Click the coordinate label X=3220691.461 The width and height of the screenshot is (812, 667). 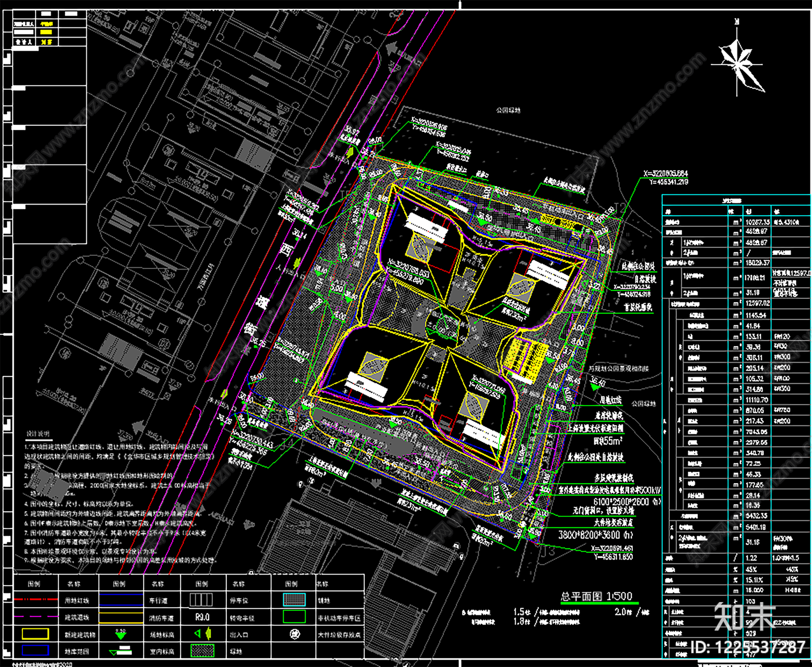[x=612, y=548]
